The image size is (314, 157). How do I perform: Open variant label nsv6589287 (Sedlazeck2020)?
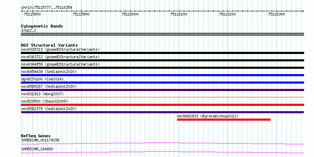pyautogui.click(x=49, y=86)
